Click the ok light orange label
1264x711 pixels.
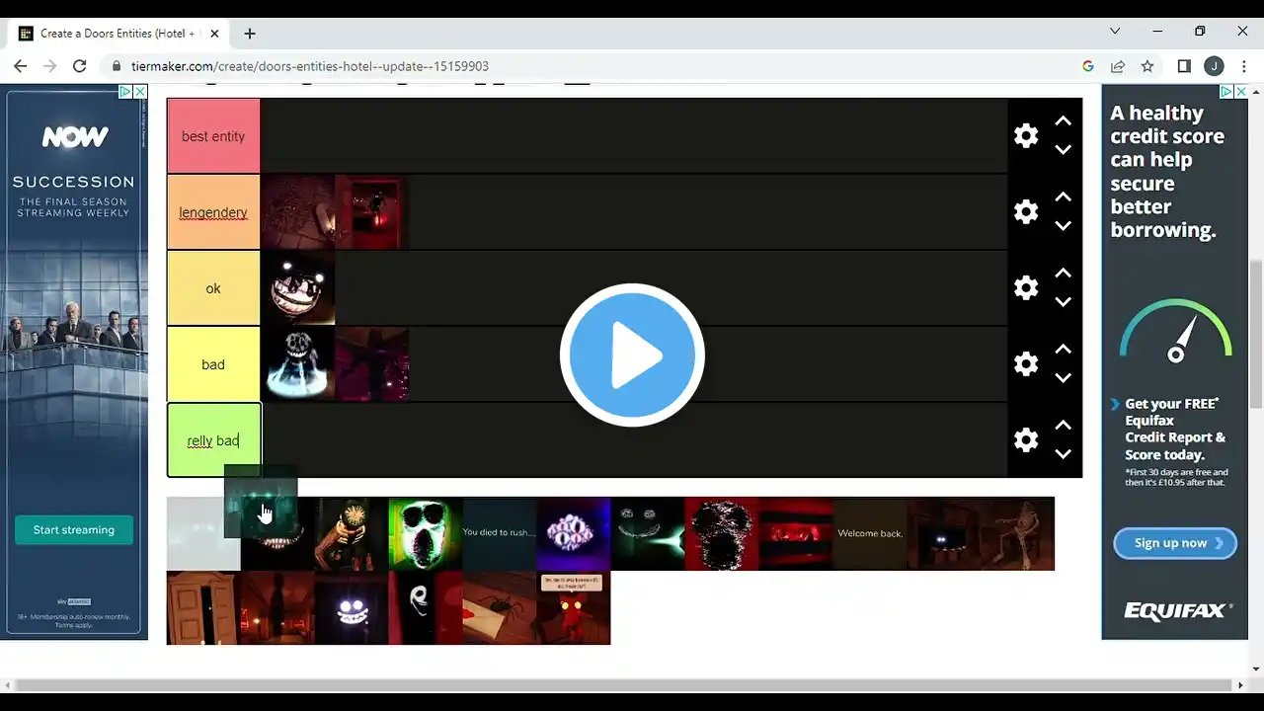pyautogui.click(x=213, y=288)
